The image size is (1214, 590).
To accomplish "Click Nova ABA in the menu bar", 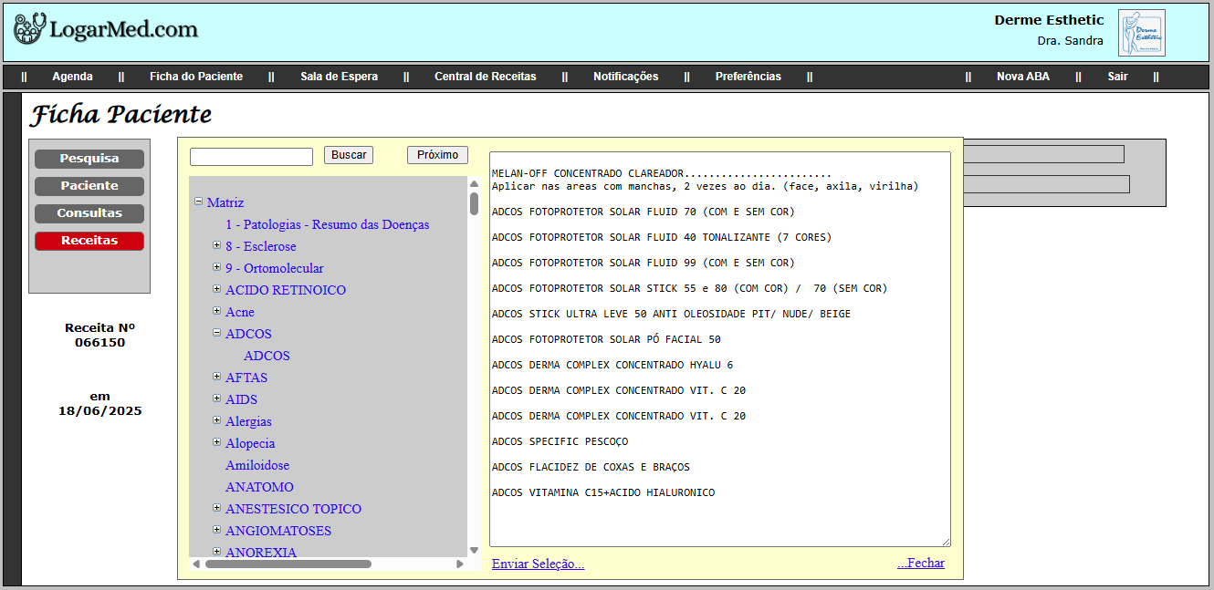I will pyautogui.click(x=1023, y=77).
